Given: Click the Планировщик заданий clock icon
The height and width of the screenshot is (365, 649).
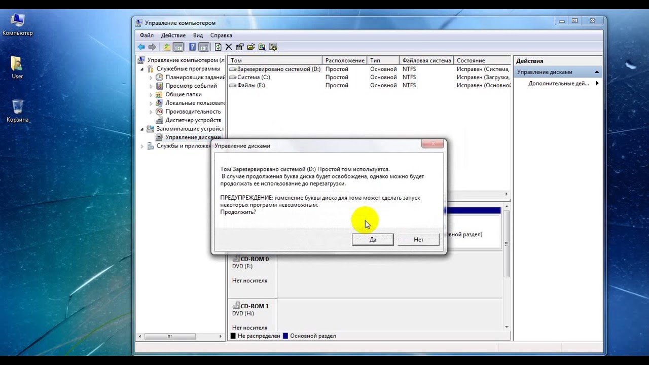Looking at the screenshot, I should point(160,78).
